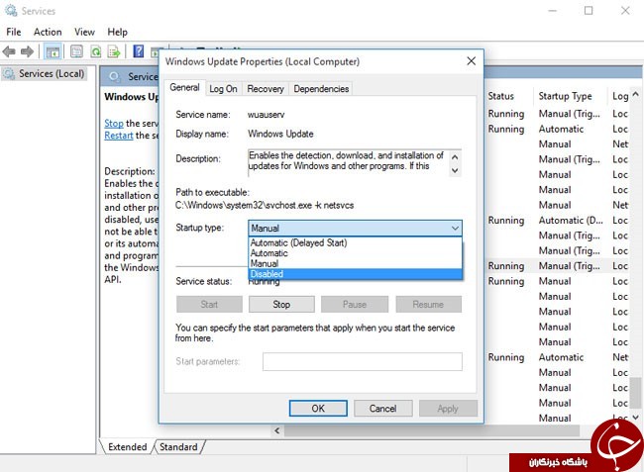The width and height of the screenshot is (644, 472).
Task: Close the Windows Update Properties dialog
Action: click(x=471, y=61)
